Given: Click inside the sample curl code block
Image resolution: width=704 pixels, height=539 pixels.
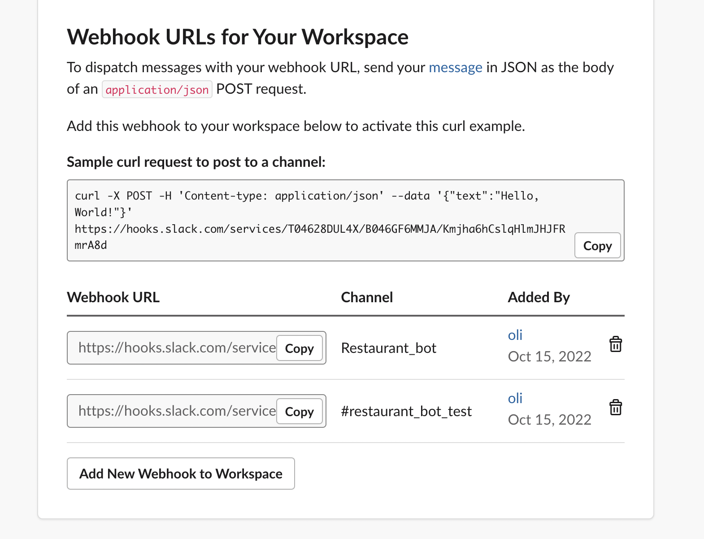Looking at the screenshot, I should [x=346, y=221].
